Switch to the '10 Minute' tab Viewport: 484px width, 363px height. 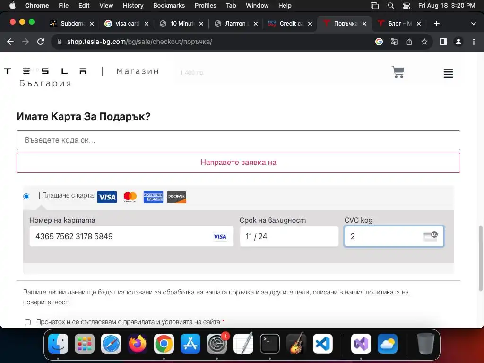(181, 24)
